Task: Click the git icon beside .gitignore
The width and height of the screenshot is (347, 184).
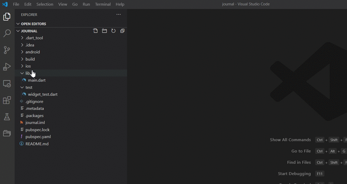Action: coord(22,101)
